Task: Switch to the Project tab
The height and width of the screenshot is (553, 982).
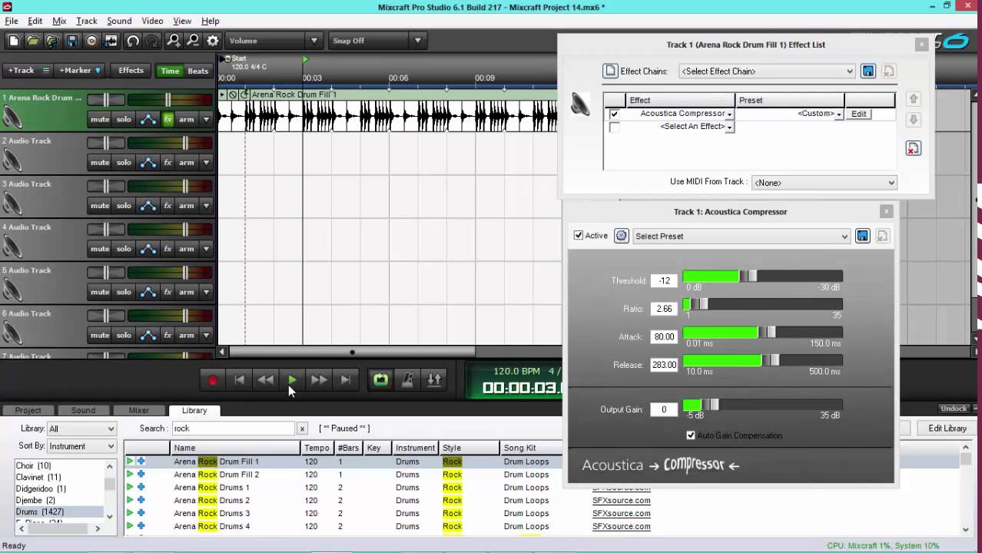Action: coord(28,410)
